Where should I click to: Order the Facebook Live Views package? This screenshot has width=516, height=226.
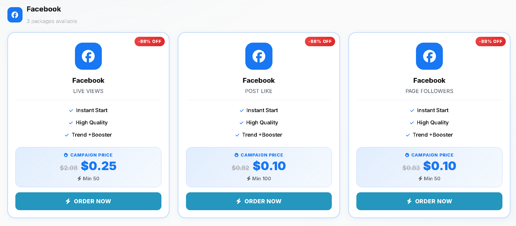(x=88, y=201)
